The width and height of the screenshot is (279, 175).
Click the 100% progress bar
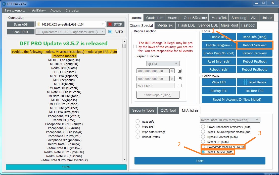tap(66, 167)
